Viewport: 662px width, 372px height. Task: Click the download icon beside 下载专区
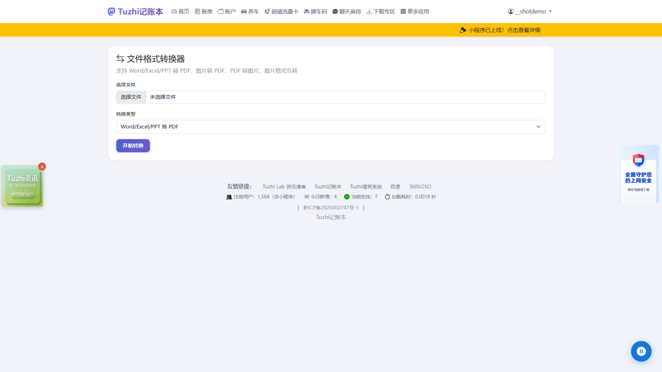[x=369, y=12]
